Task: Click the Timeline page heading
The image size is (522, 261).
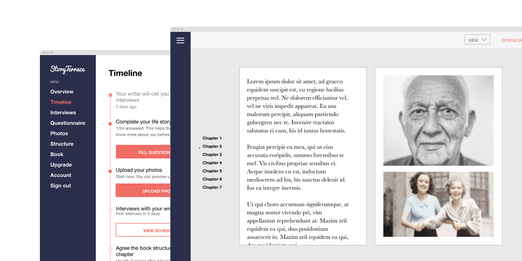Action: click(125, 73)
